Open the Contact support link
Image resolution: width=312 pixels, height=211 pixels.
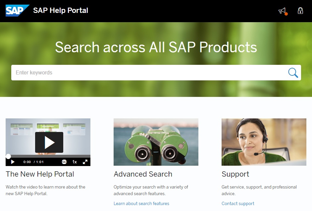pos(238,203)
